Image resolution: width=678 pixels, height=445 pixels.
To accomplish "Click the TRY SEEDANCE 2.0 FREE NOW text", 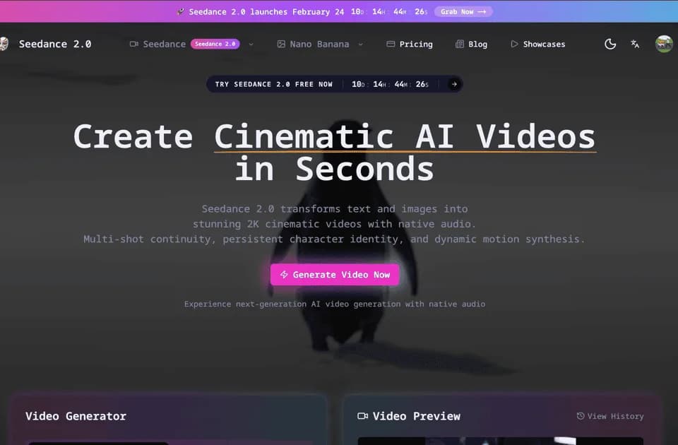I will point(274,84).
